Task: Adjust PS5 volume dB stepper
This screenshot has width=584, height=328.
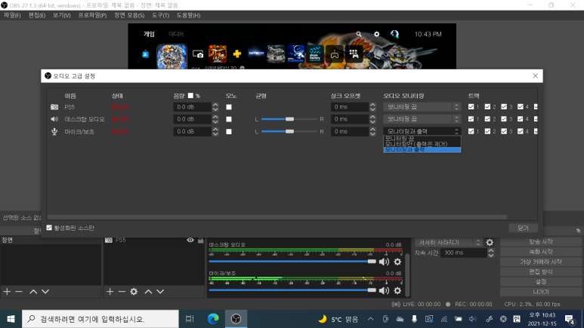Action: [x=215, y=107]
